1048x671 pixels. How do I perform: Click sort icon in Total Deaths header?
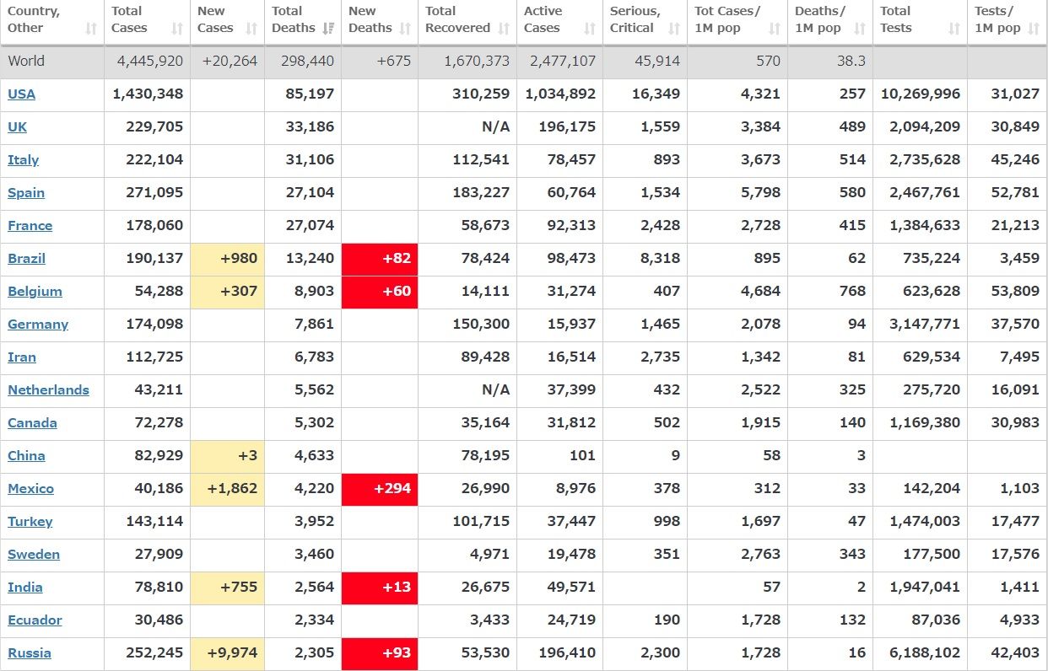[x=328, y=29]
